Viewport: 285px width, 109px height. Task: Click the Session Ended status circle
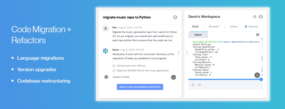point(106,77)
